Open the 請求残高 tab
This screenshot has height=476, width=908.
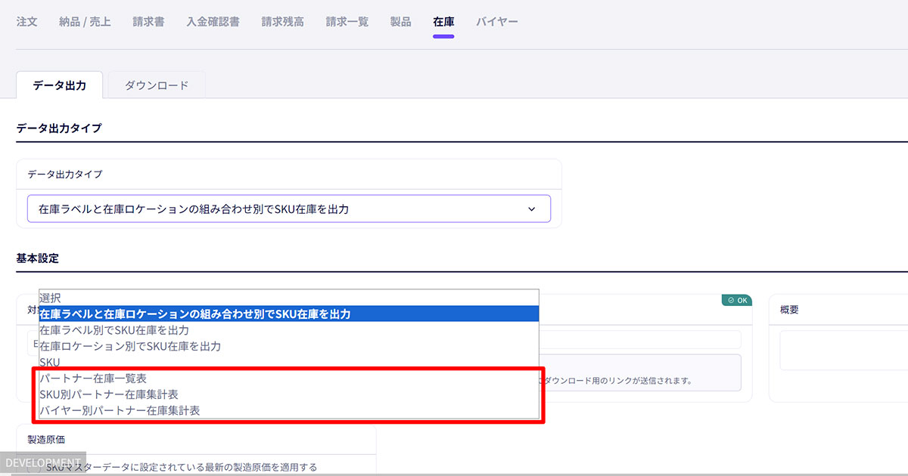[282, 22]
